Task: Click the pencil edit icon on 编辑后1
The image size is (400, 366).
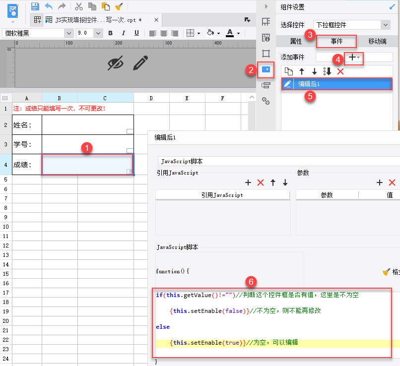Action: pos(287,84)
